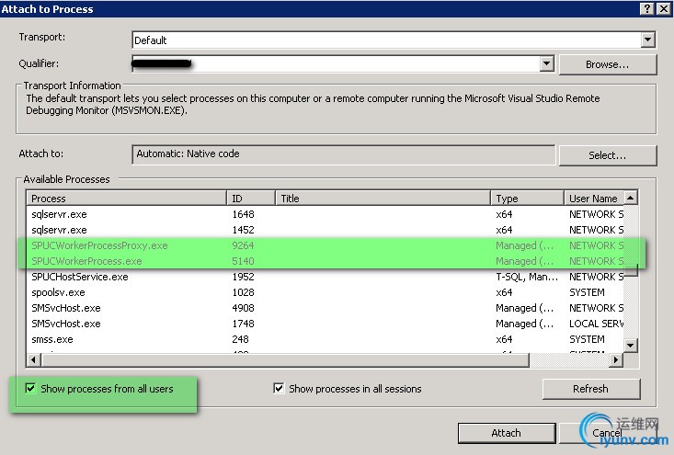
Task: Select the SPUCWorkerProcessProxy.exe row
Action: point(326,245)
